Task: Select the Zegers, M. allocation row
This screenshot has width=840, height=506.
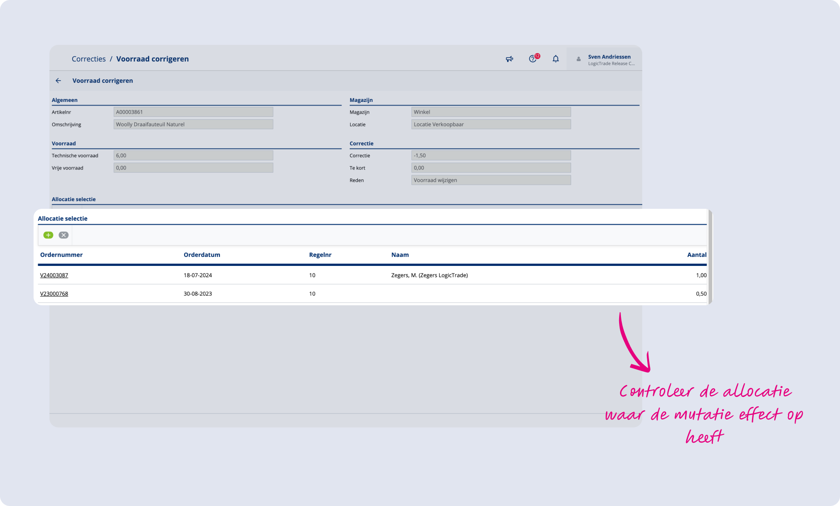Action: click(x=429, y=275)
